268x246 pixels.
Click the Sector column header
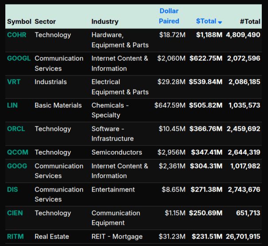(45, 21)
